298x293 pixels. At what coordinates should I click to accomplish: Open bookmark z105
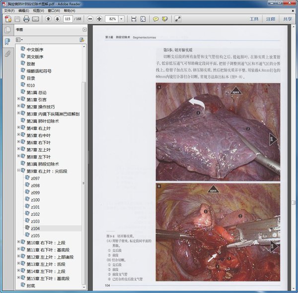35,235
